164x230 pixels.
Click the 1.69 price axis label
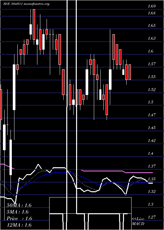pyautogui.click(x=152, y=6)
